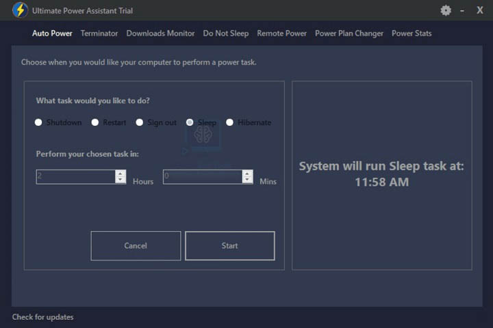Decrease Hours with the down arrow
The height and width of the screenshot is (328, 493).
[x=120, y=180]
